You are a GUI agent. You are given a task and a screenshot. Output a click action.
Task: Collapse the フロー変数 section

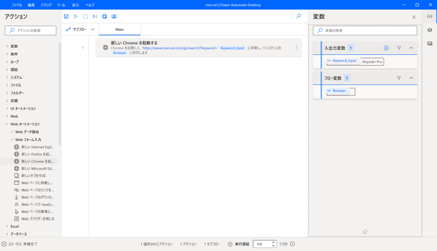tap(411, 78)
